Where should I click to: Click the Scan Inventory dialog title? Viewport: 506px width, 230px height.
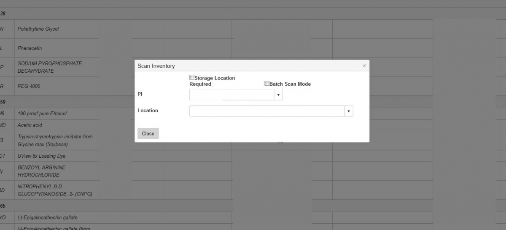pos(156,66)
